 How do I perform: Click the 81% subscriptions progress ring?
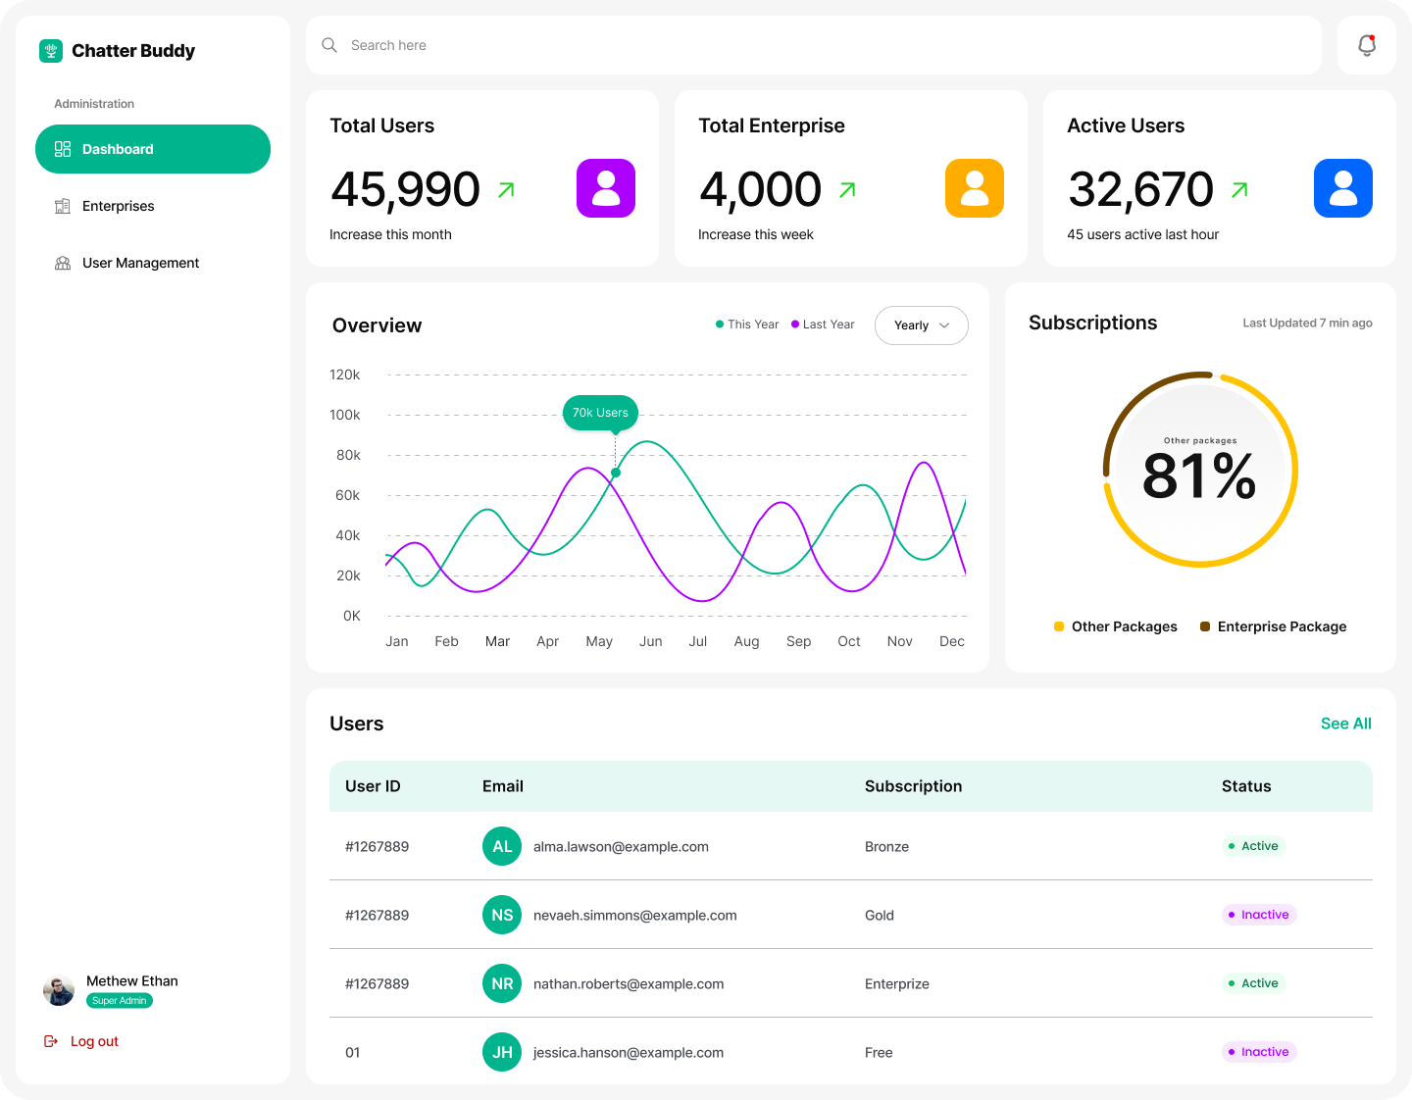[x=1200, y=471]
